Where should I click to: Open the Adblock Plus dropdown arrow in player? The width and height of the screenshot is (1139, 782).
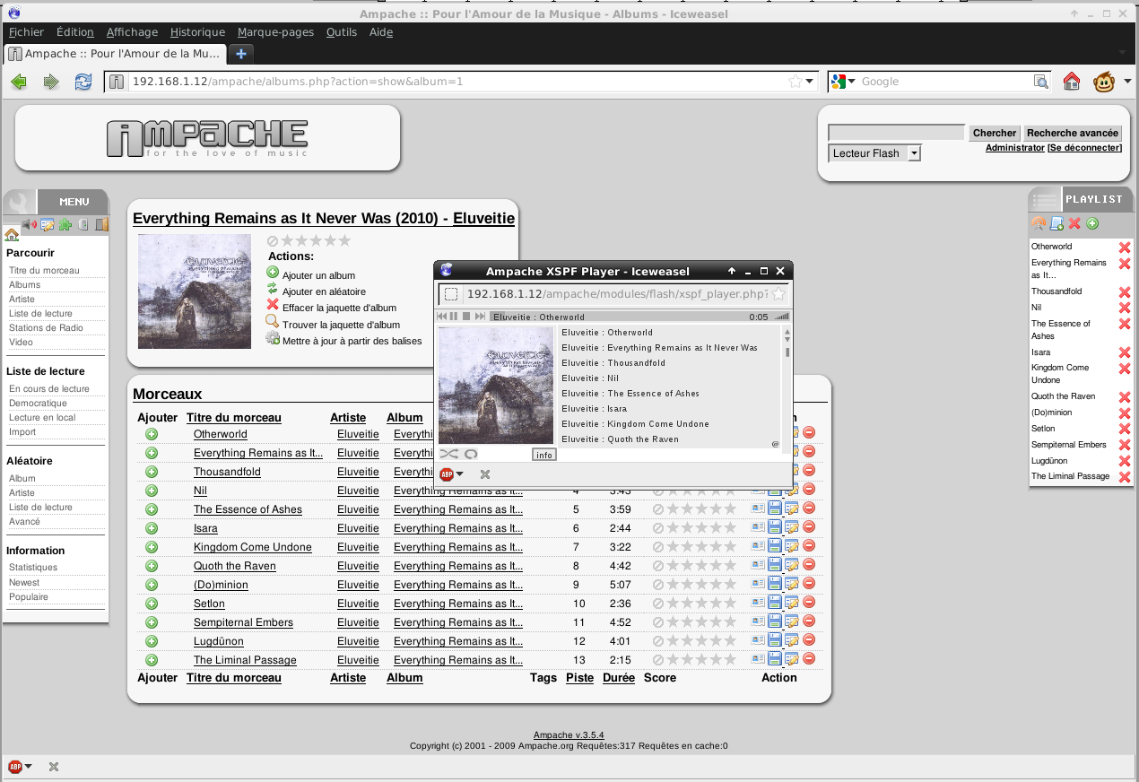[460, 474]
